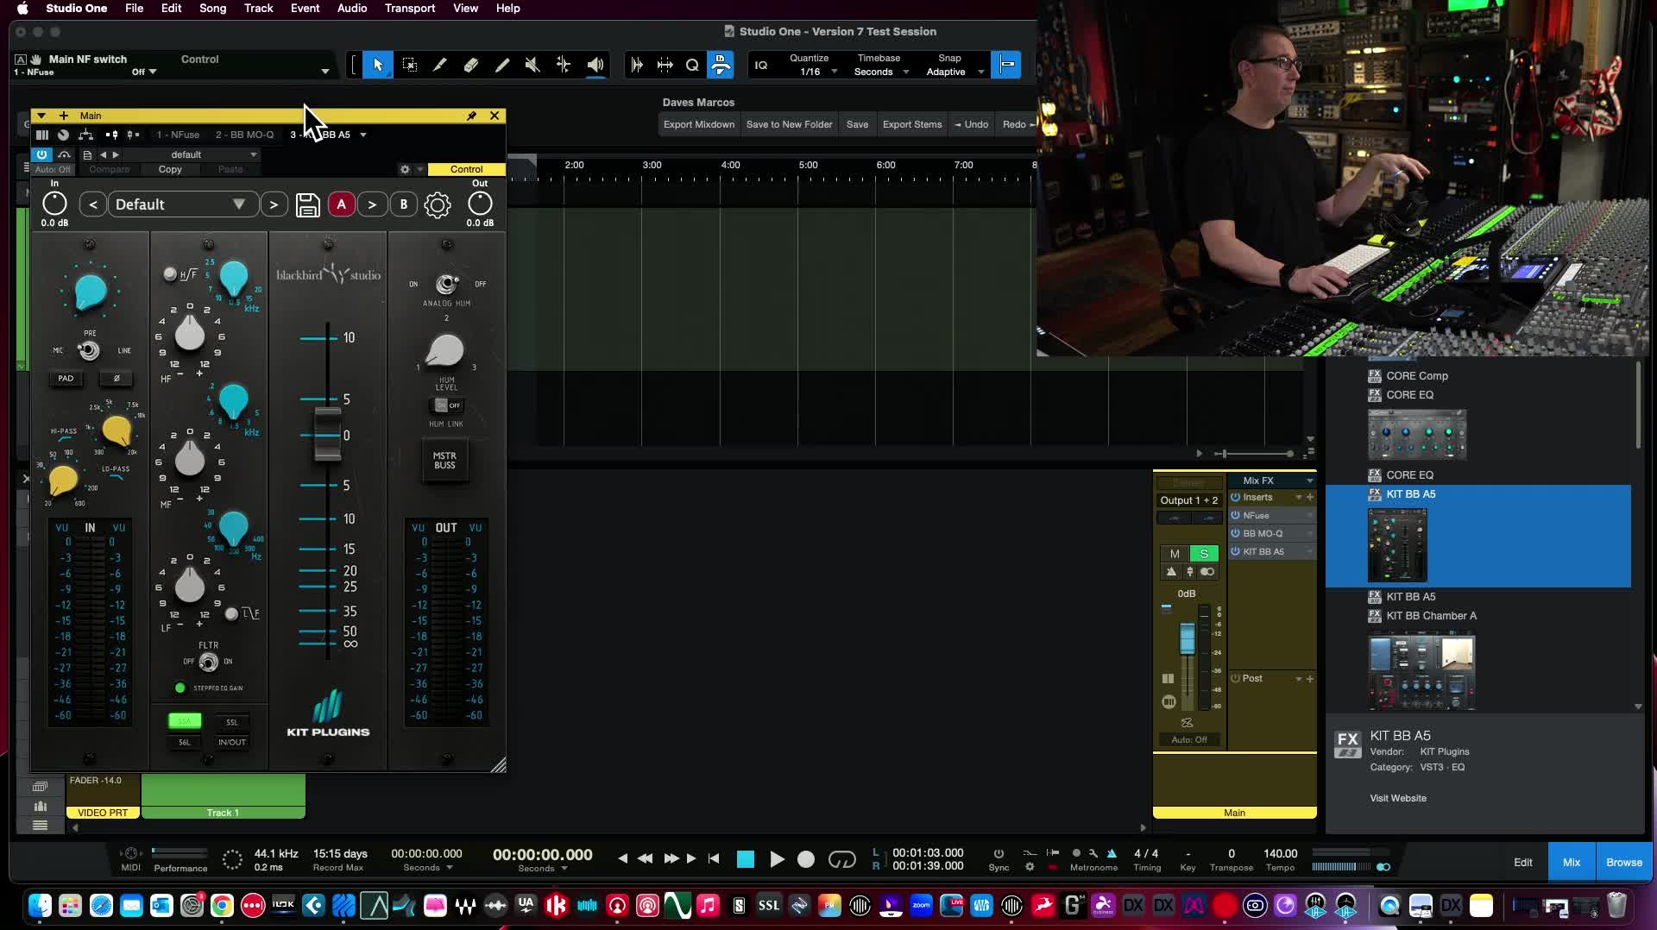Toggle the IN/OUT button
Viewport: 1657px width, 930px height.
point(232,742)
